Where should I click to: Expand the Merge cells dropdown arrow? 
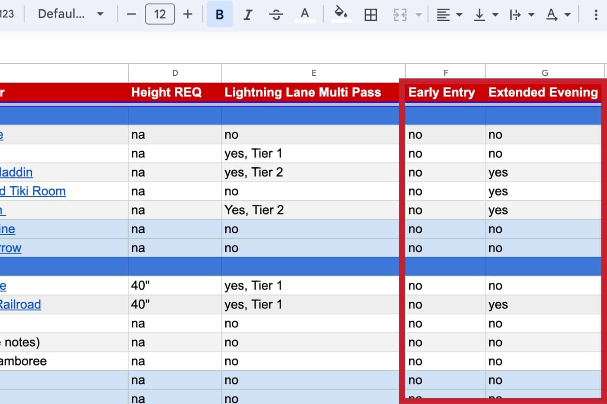(418, 14)
